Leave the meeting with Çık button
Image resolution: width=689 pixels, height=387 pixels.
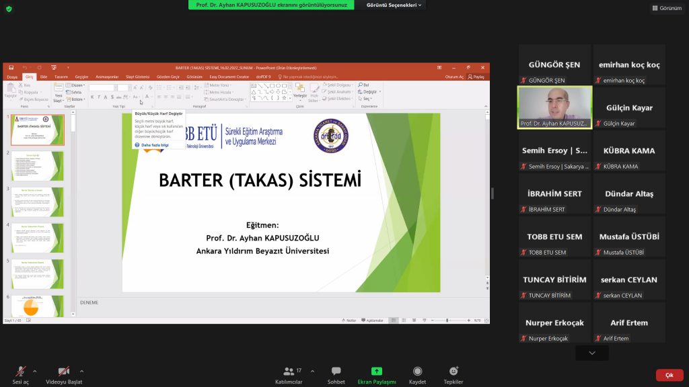pos(669,375)
